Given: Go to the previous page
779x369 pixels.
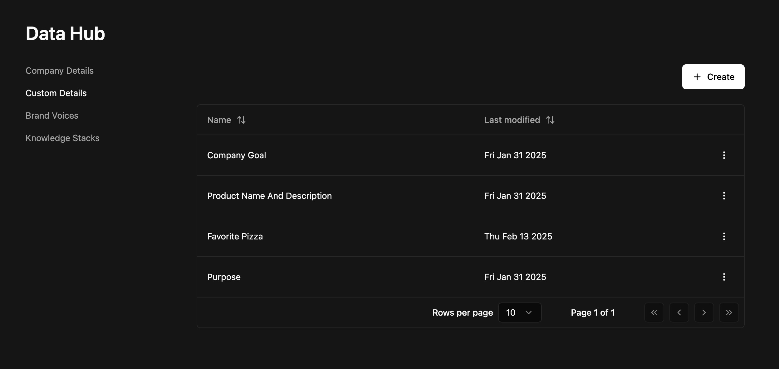Looking at the screenshot, I should click(x=679, y=312).
